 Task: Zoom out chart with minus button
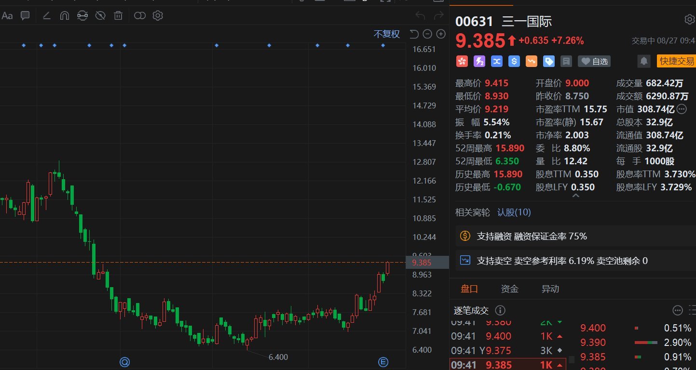point(427,34)
